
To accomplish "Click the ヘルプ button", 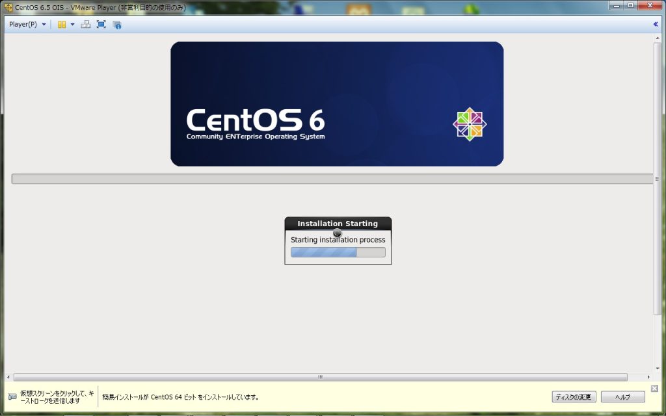I will click(x=622, y=397).
